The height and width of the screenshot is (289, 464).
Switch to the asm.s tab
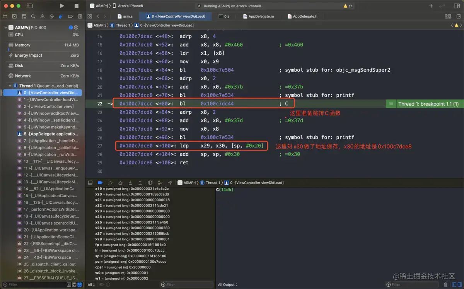click(125, 17)
